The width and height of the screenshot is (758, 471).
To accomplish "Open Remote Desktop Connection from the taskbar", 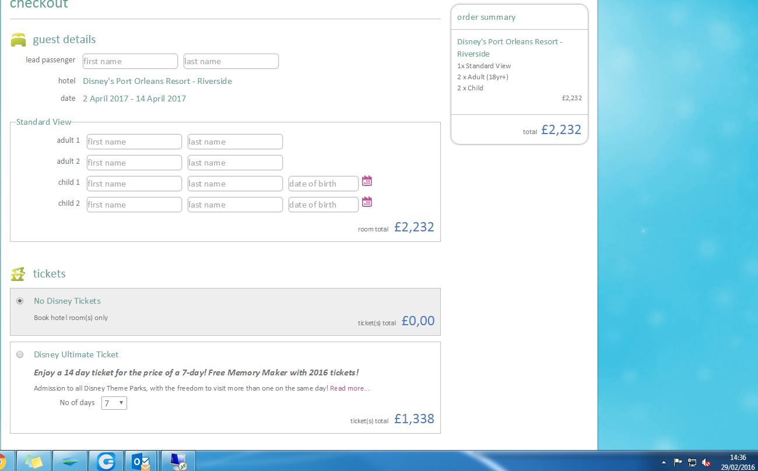I will point(178,461).
